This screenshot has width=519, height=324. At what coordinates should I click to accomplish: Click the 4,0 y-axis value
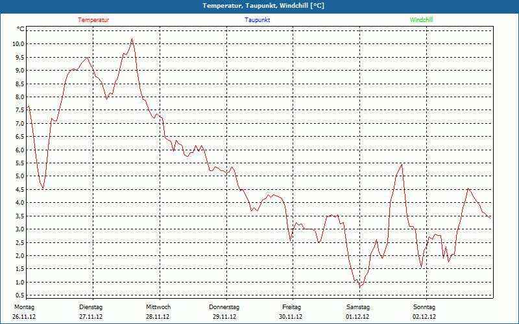(20, 203)
